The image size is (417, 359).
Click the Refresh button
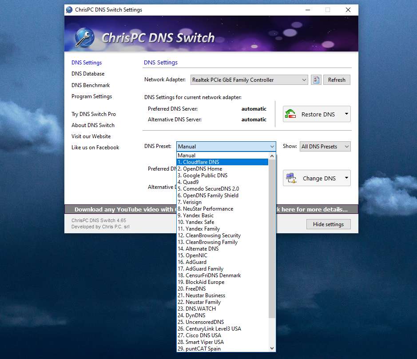pyautogui.click(x=337, y=80)
